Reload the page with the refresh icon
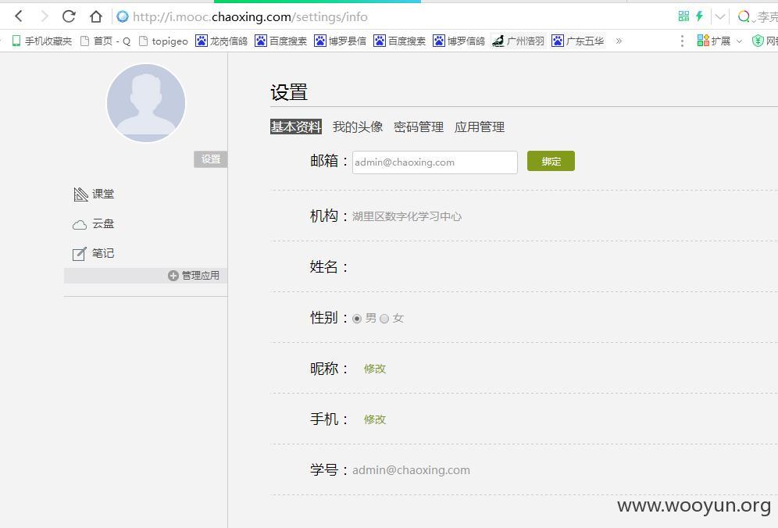 point(69,16)
